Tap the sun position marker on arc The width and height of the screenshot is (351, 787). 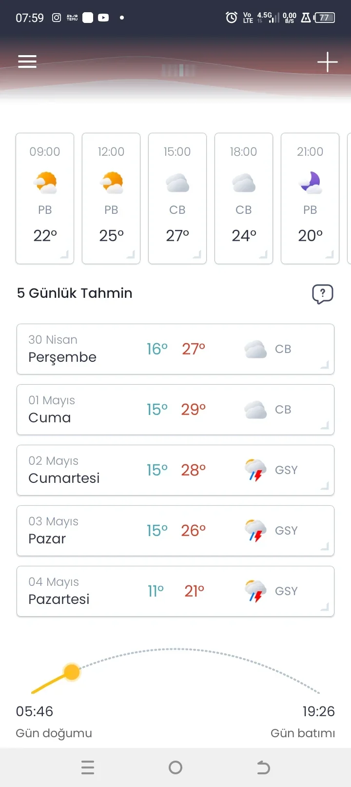[x=72, y=672]
